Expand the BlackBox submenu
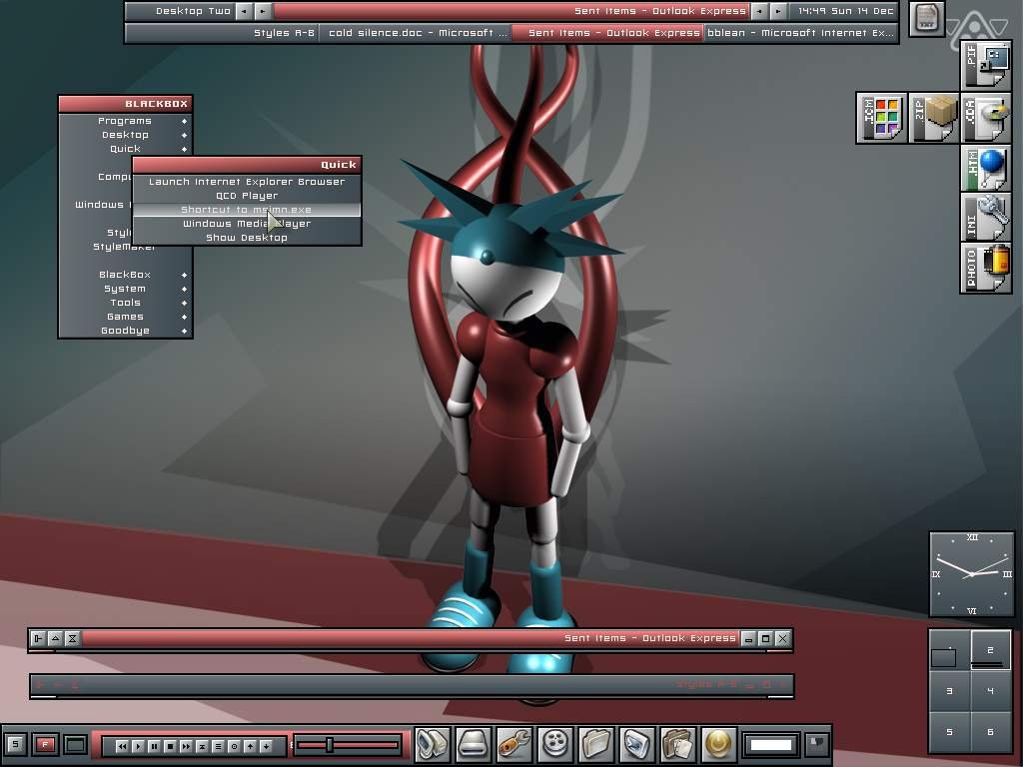1023x767 pixels. (x=125, y=275)
